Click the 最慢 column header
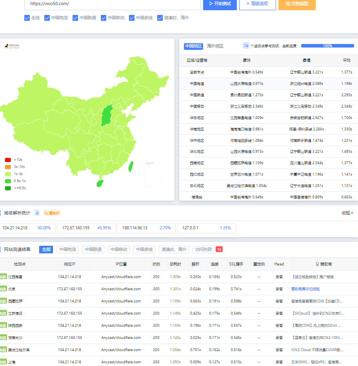 [306, 60]
